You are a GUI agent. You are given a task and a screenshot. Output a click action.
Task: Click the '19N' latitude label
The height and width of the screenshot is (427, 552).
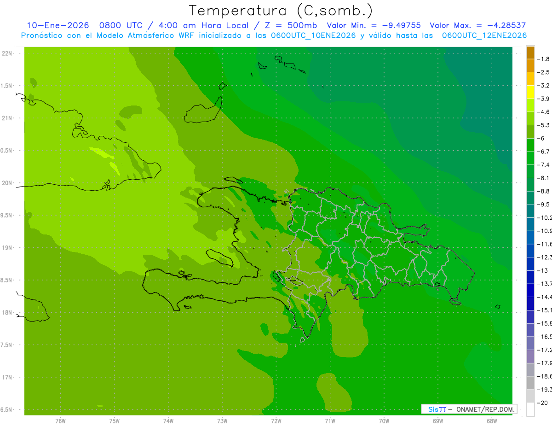tap(7, 247)
